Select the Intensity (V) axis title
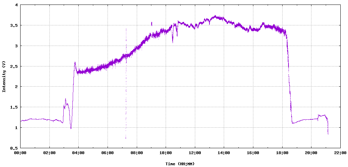The image size is (348, 167). click(x=4, y=77)
